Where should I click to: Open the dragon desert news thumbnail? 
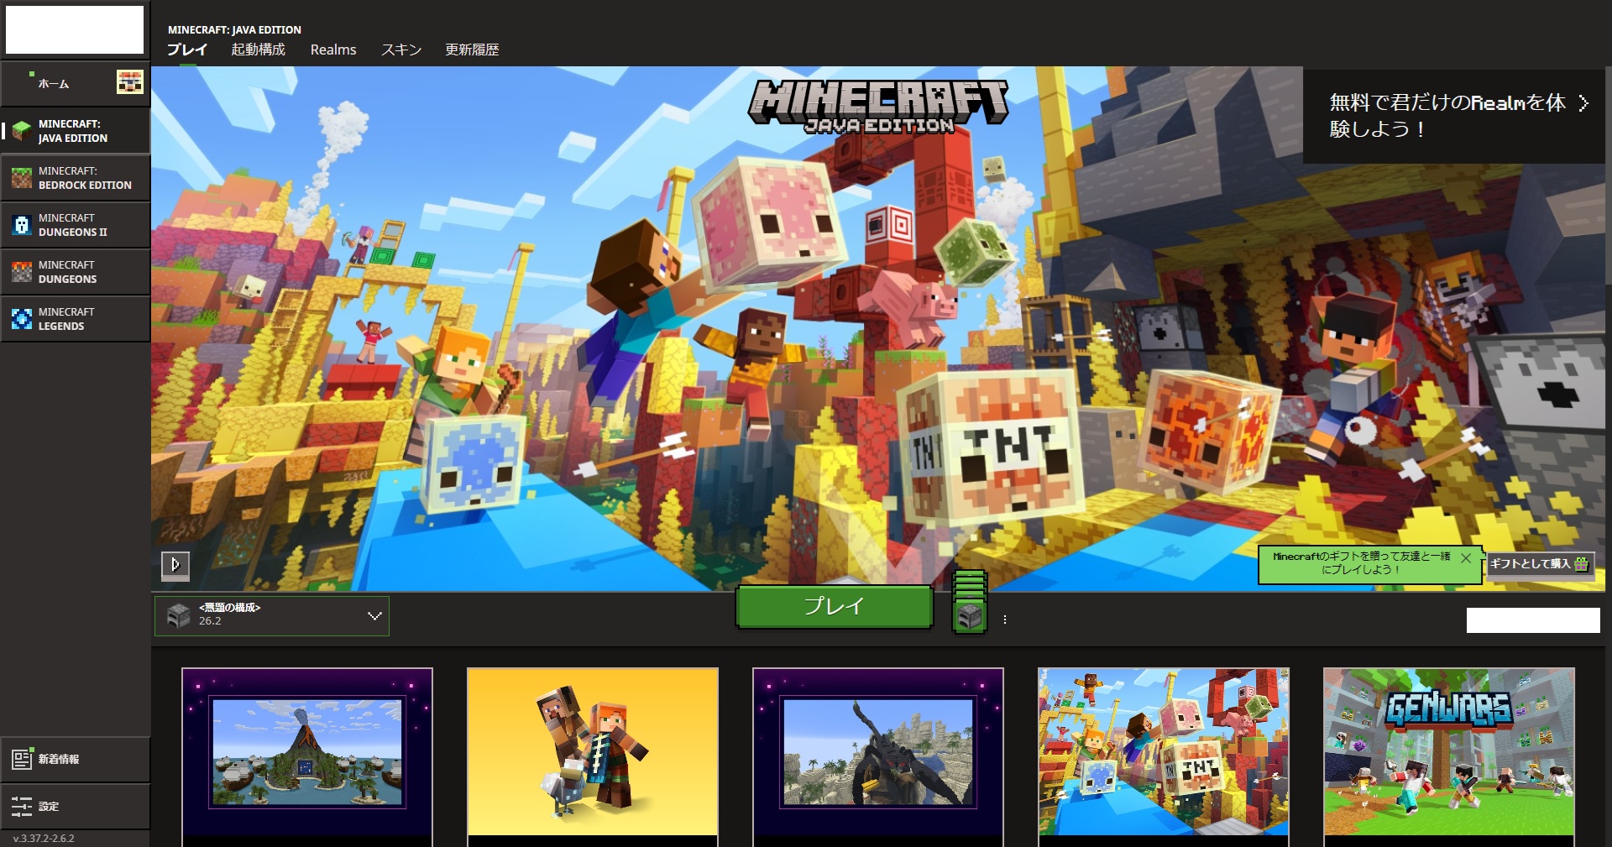click(878, 752)
